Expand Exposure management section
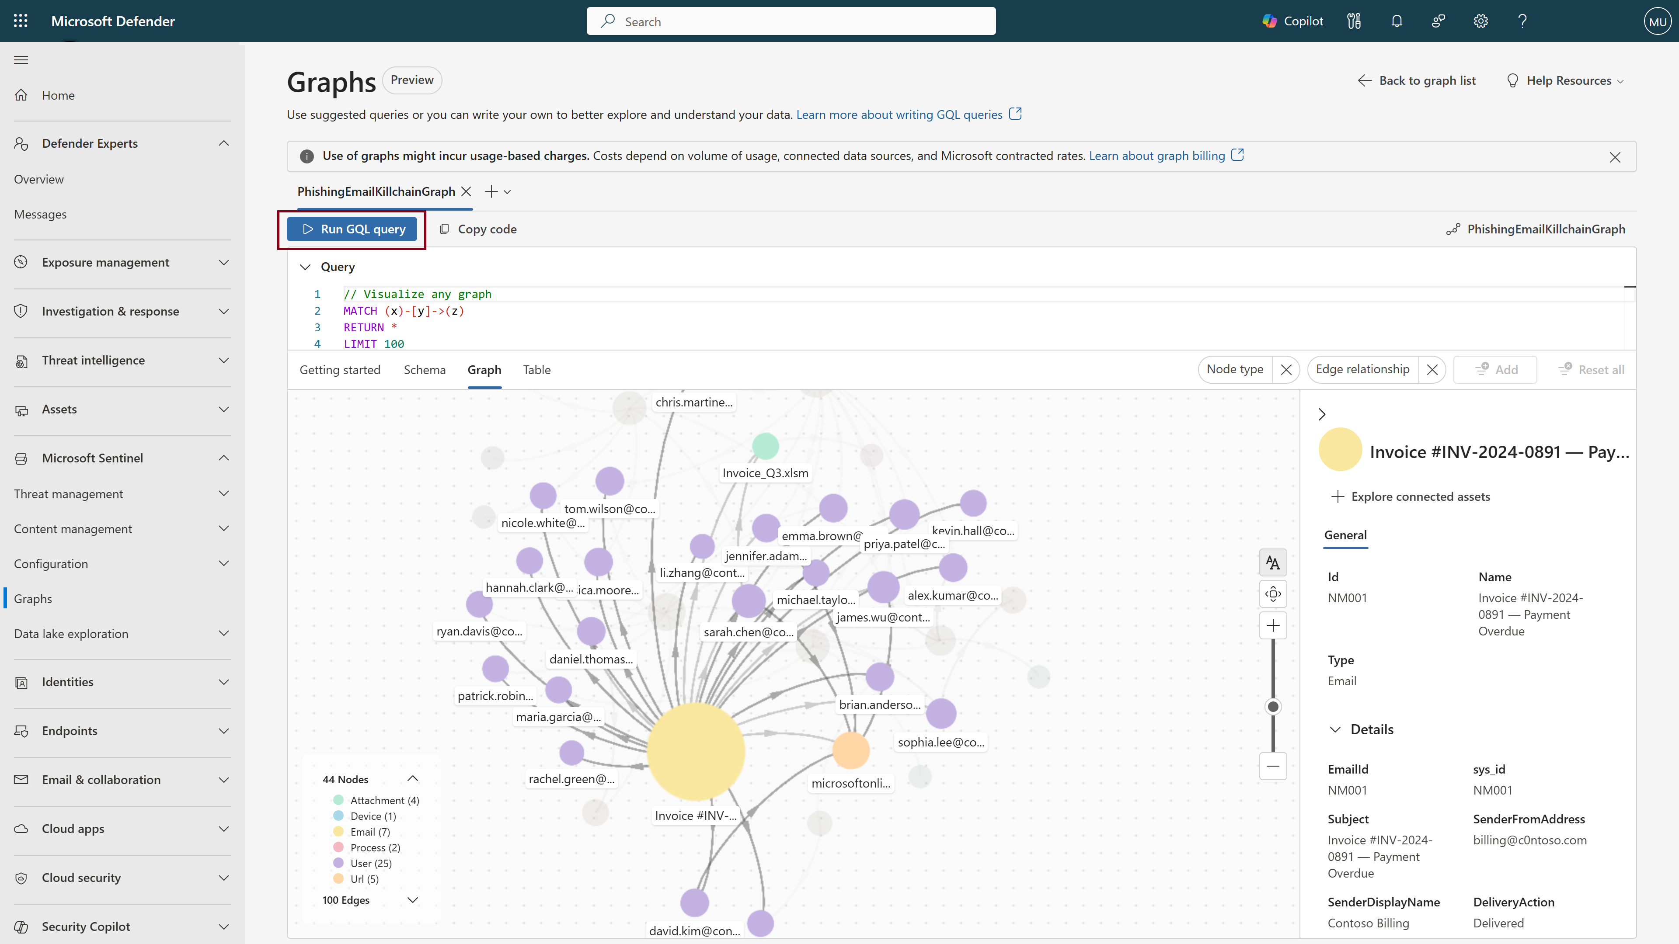The image size is (1679, 944). (x=223, y=263)
